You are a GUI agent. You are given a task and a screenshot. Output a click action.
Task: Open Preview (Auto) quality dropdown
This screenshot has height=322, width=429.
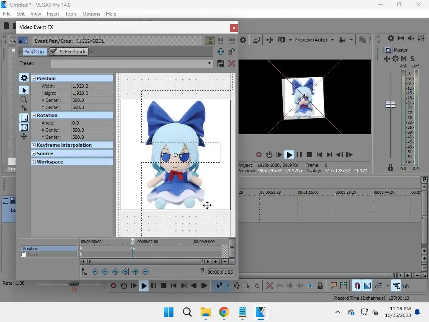[x=332, y=40]
